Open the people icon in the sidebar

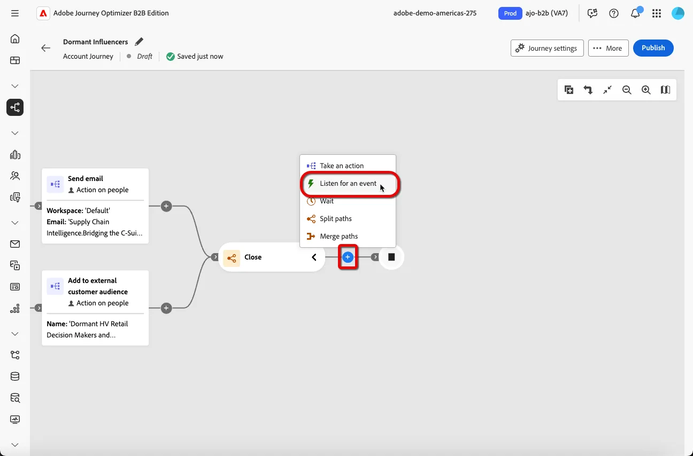(x=15, y=176)
